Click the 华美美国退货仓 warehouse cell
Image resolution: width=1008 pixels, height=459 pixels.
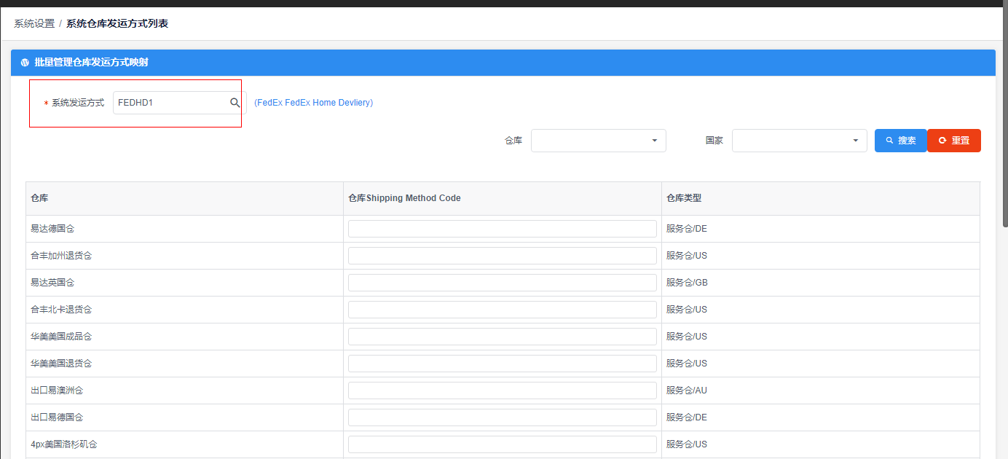[184, 364]
